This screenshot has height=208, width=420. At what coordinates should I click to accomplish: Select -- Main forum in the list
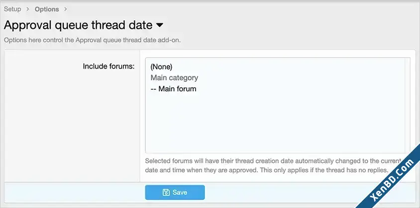tap(173, 89)
